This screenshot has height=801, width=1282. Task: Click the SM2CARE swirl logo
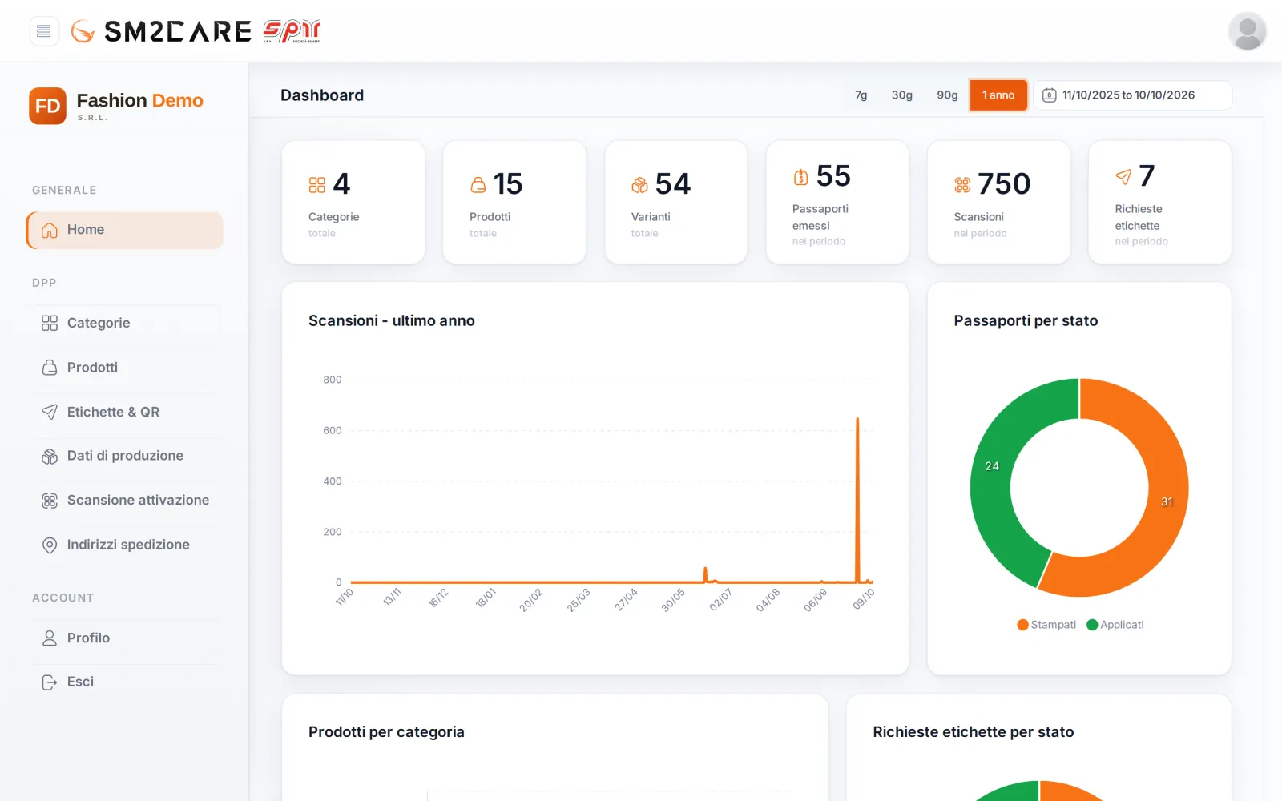coord(83,31)
